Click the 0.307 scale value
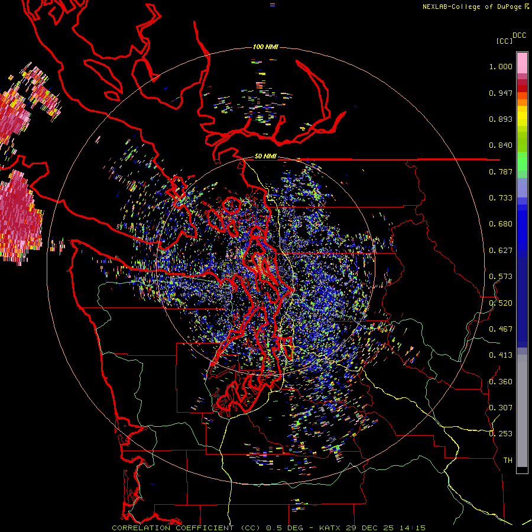 click(x=501, y=408)
